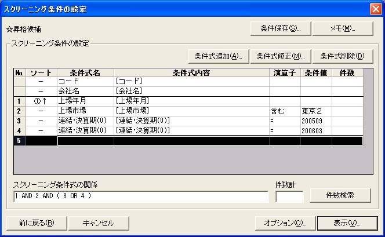The image size is (385, 237).
Task: Click the 件数検索 count search button
Action: pos(340,195)
